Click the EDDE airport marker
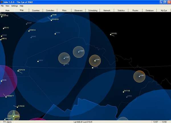Viewport: 171px width, 123px height. 1,36
